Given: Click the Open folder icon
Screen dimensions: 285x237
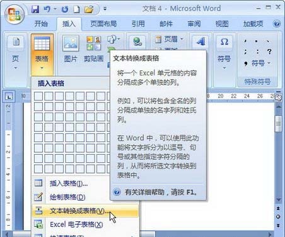Looking at the screenshot, I should pyautogui.click(x=89, y=9).
